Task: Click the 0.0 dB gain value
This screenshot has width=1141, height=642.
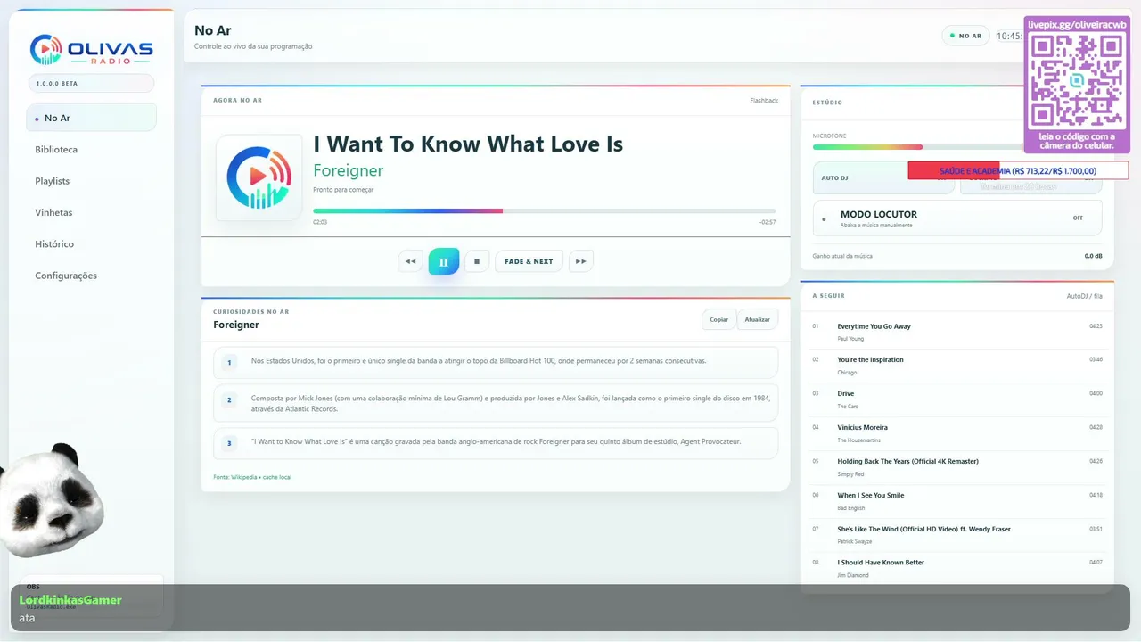Action: (x=1093, y=256)
